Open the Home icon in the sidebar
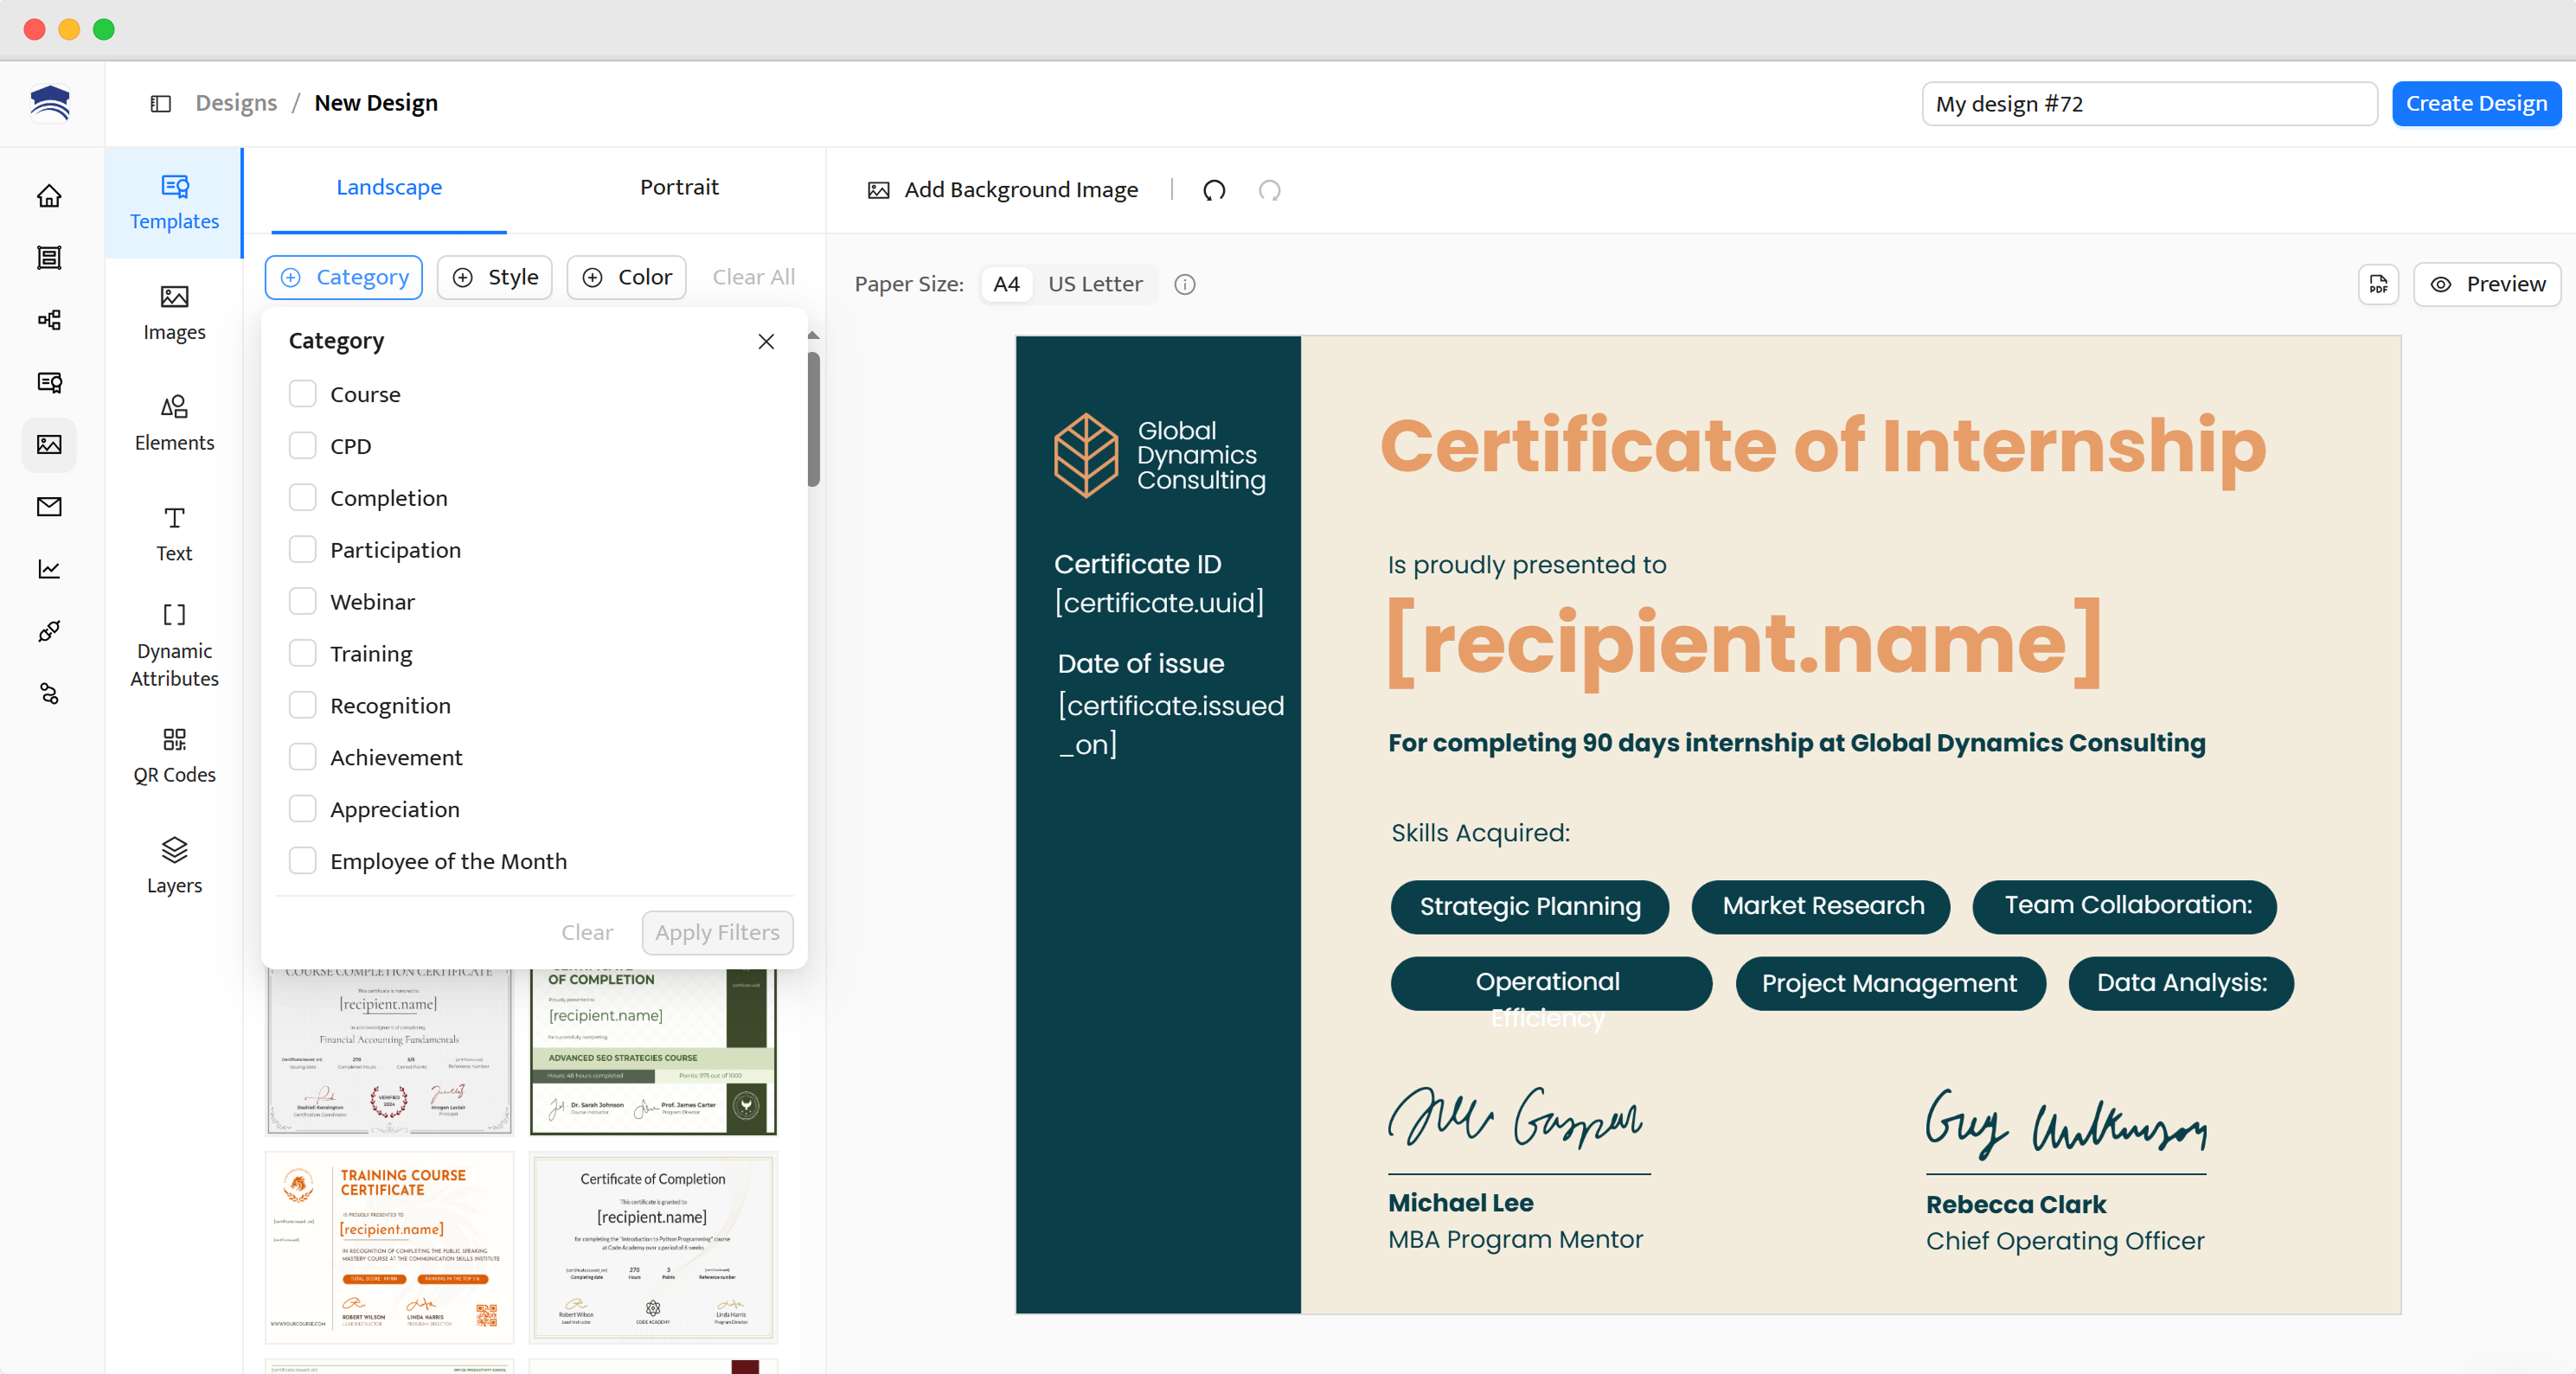2576x1374 pixels. click(49, 196)
